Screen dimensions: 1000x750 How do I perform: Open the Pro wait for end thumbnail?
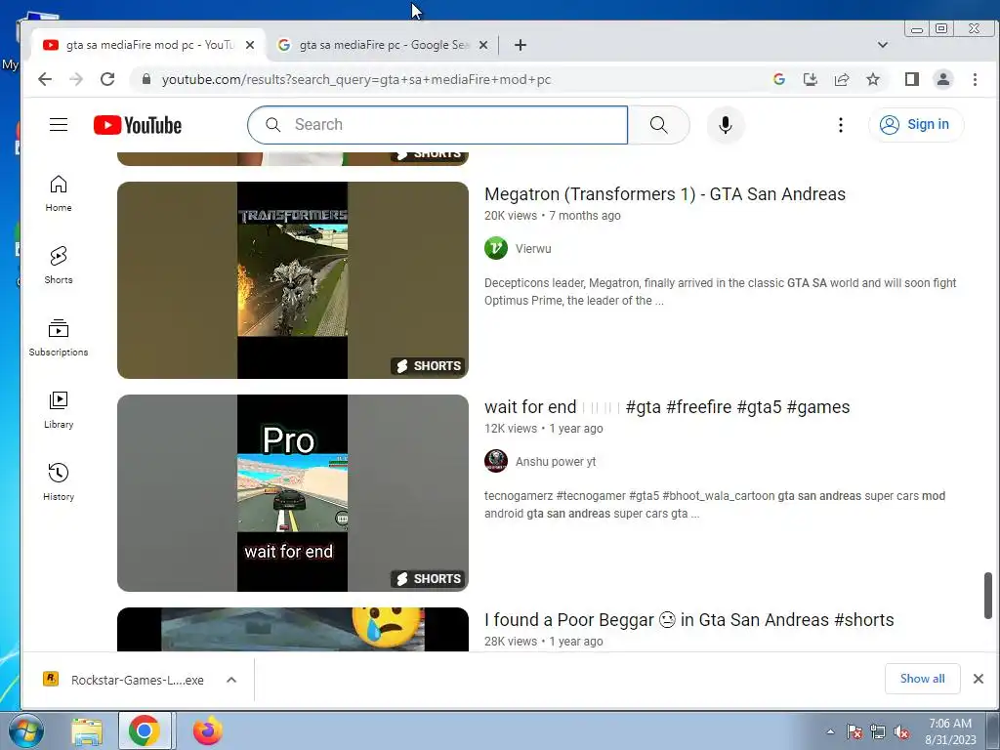293,493
